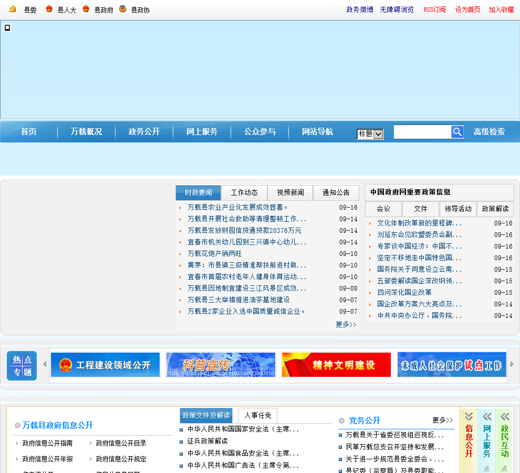Open 网站导航 navigation item
Image resolution: width=520 pixels, height=473 pixels.
point(317,132)
